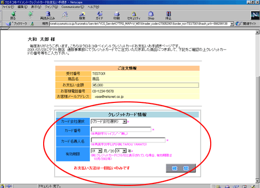Image resolution: width=260 pixels, height=188 pixels.
Task: Click the ドキュメント: 完了 status text
Action: point(49,186)
